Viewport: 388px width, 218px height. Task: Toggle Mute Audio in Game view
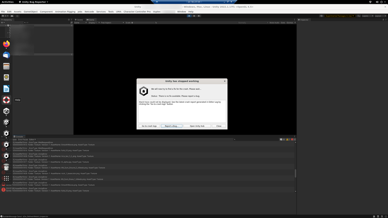[274, 23]
